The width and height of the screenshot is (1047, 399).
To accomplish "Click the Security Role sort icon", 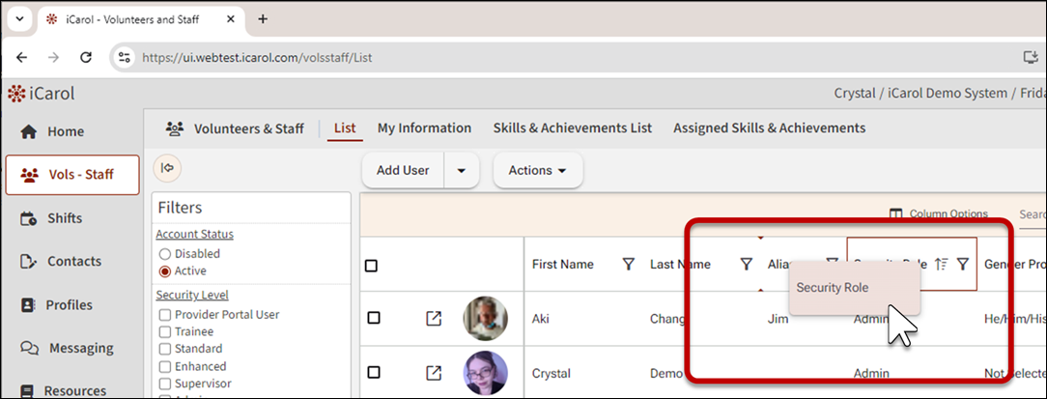I will click(942, 265).
